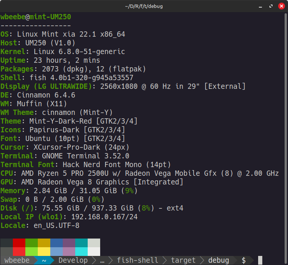Viewport: 288px width, 265px height.
Task: Click the Shell value fish 4.0b1-320-g945a53557
Action: click(81, 78)
